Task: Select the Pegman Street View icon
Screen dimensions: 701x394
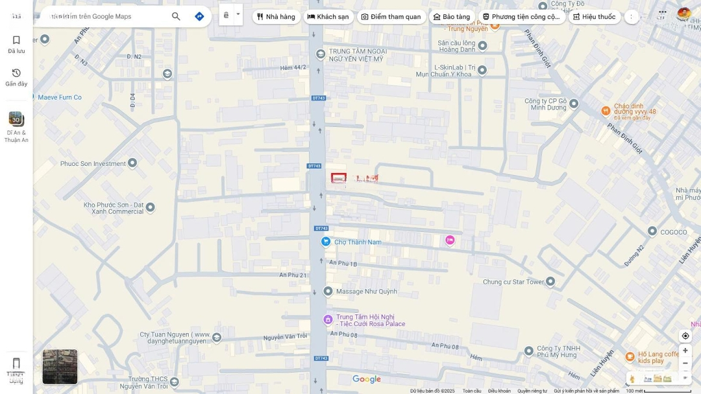Action: (x=632, y=378)
